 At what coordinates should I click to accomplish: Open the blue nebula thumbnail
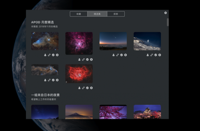[x=45, y=41]
